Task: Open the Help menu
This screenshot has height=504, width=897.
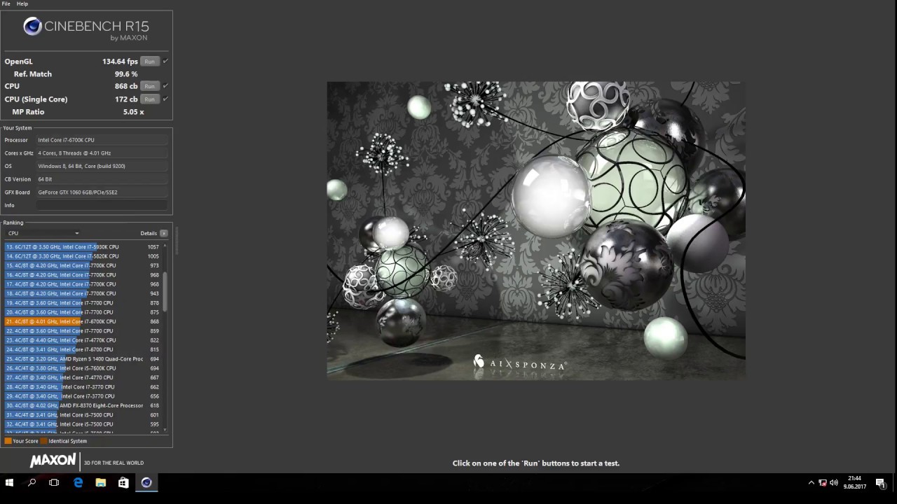Action: 22,3
